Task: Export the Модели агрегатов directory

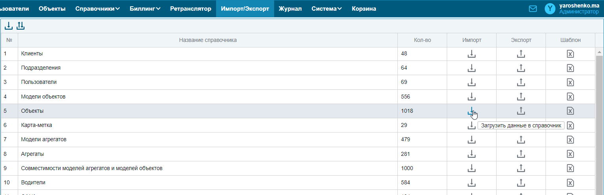Action: [521, 140]
